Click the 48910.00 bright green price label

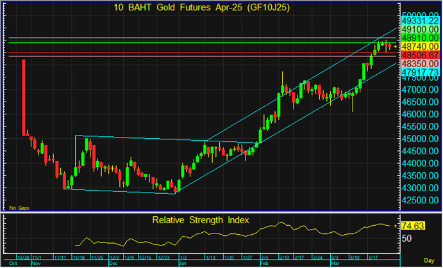coord(420,38)
